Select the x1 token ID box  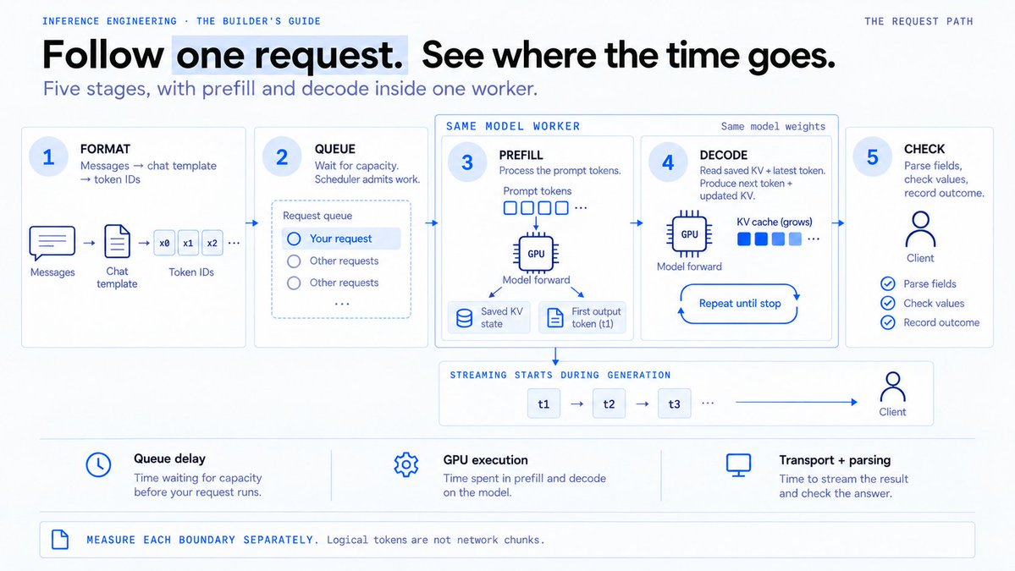[189, 243]
